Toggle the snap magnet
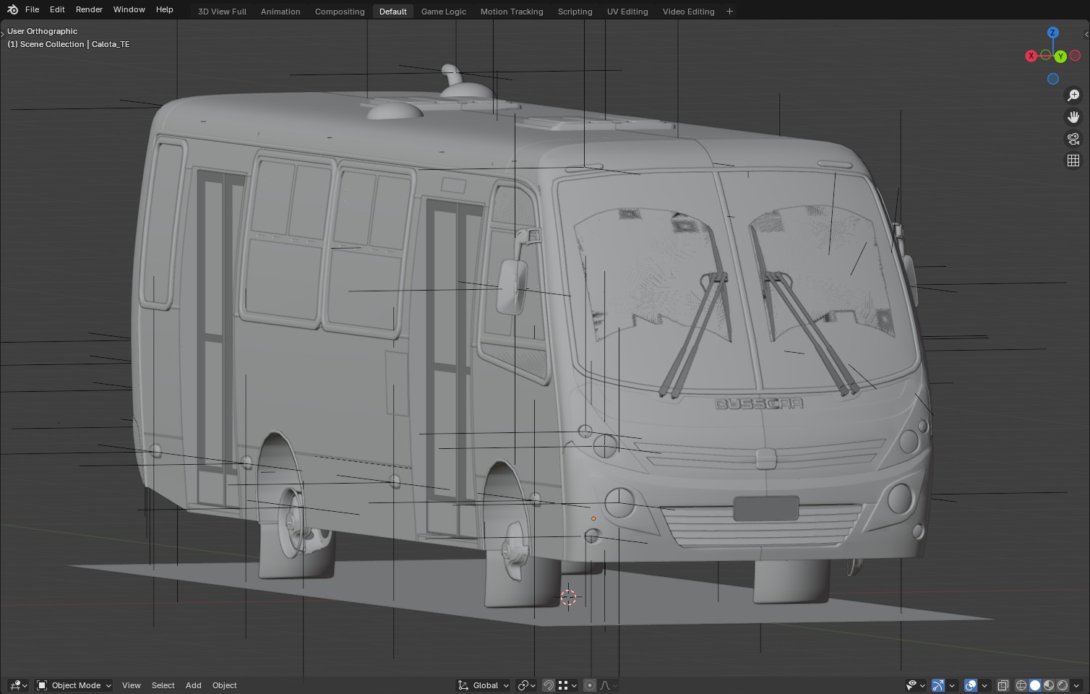 [x=549, y=685]
